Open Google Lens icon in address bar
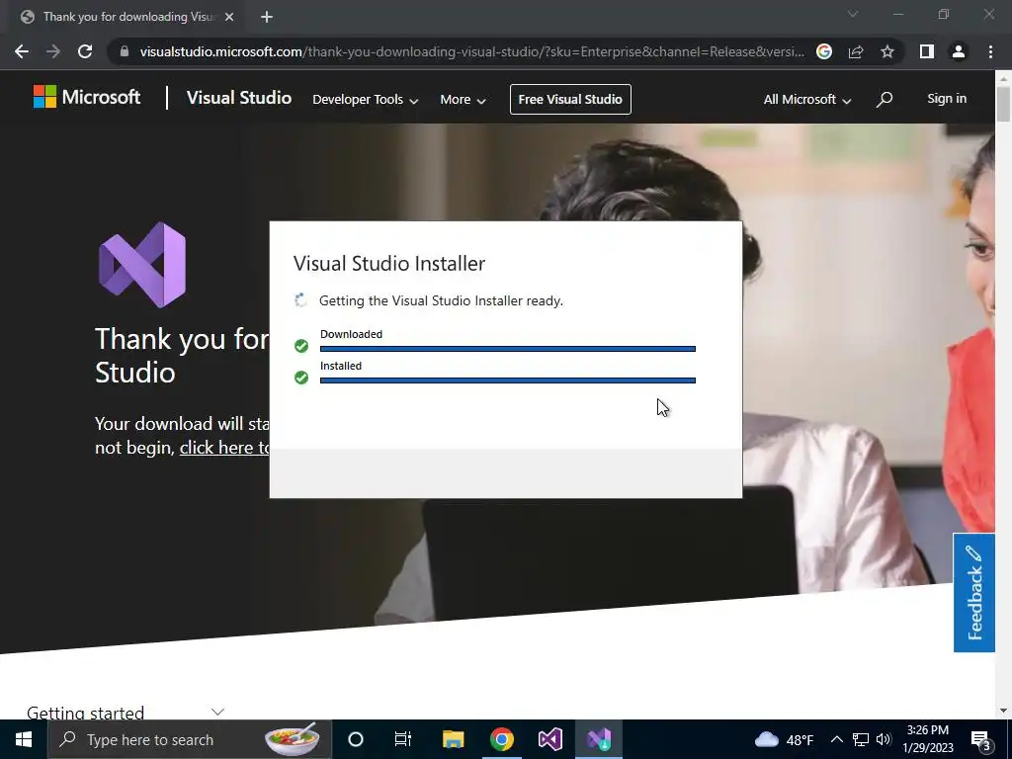 tap(824, 51)
